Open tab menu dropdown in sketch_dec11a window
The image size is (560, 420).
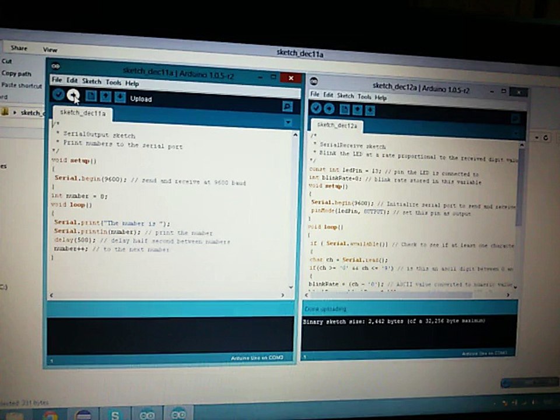[x=288, y=123]
